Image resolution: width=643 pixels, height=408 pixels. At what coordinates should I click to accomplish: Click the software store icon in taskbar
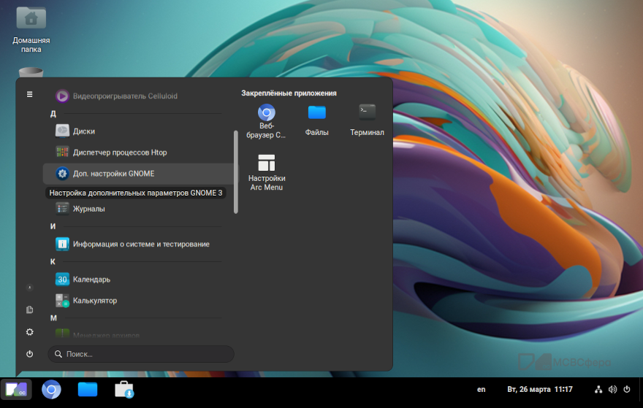point(123,389)
